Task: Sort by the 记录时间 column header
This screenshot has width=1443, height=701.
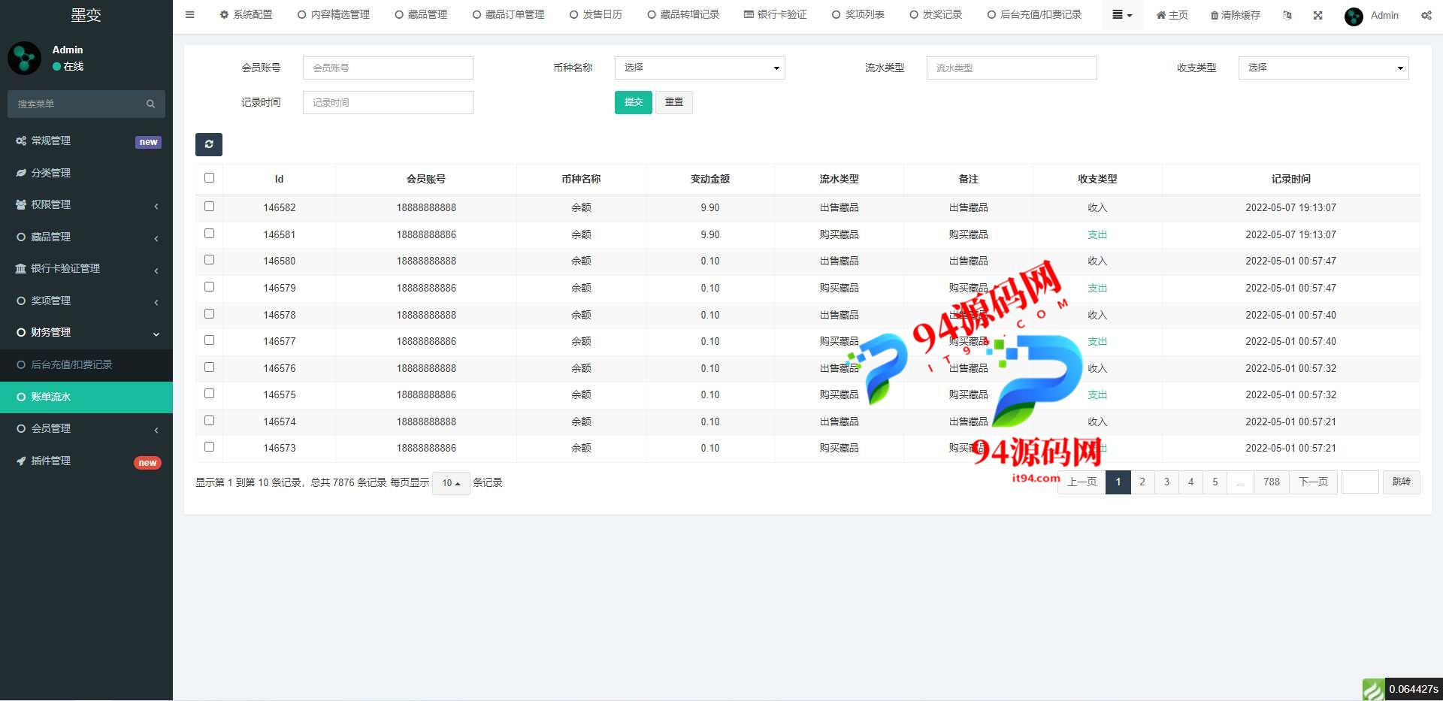Action: (x=1290, y=179)
